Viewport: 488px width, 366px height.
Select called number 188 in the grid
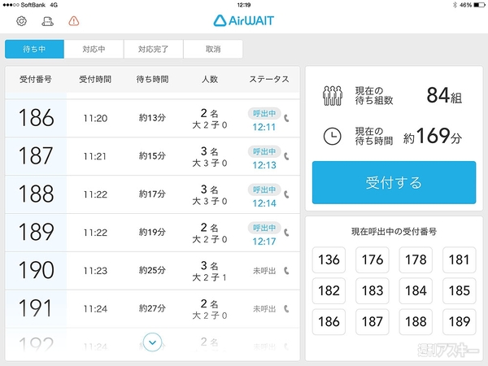[416, 322]
